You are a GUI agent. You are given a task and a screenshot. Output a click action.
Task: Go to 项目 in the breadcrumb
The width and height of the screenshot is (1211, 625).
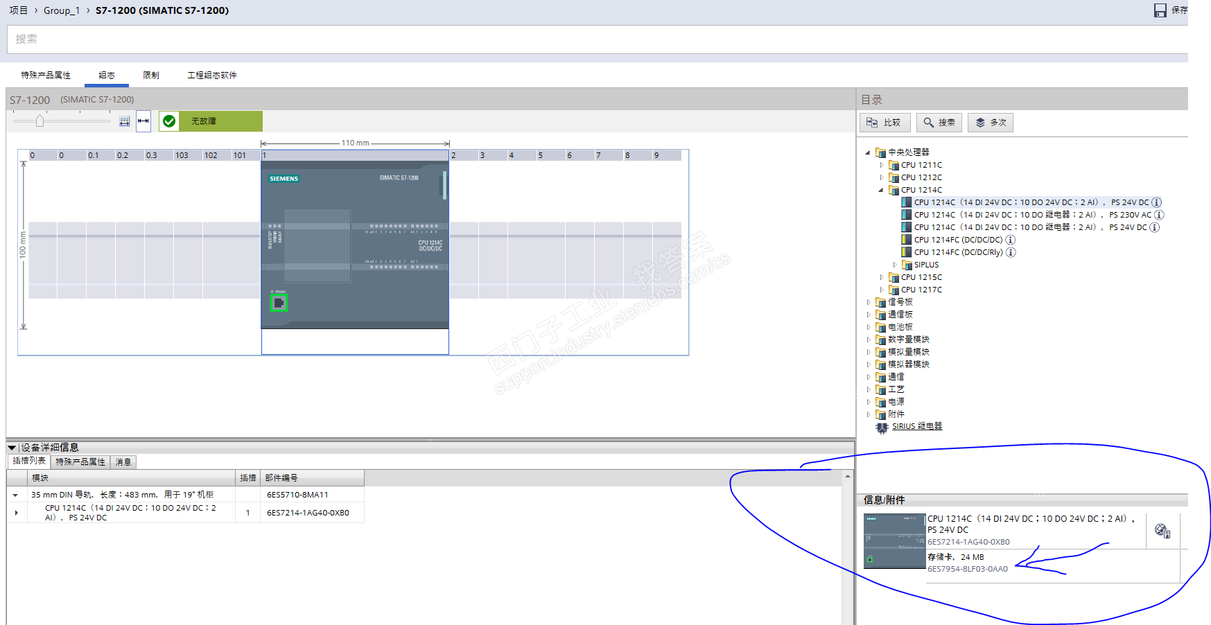click(19, 10)
